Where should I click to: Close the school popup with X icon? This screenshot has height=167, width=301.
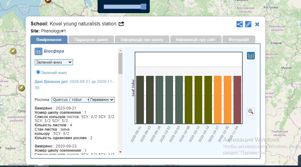pos(257,24)
